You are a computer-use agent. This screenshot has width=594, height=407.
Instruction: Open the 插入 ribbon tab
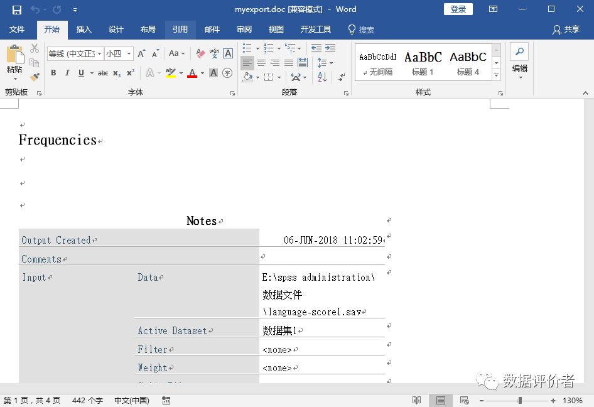tap(84, 30)
